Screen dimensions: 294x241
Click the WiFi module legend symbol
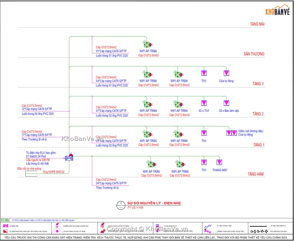[x=102, y=226]
